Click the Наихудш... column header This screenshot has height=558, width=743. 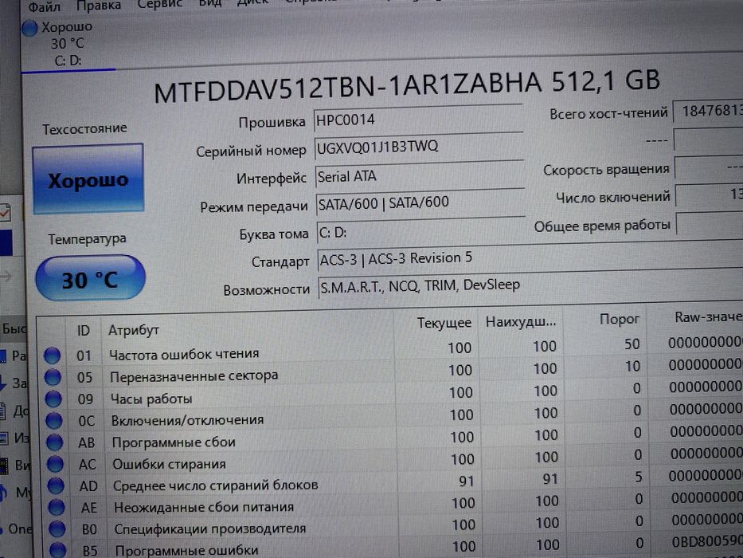click(x=521, y=322)
